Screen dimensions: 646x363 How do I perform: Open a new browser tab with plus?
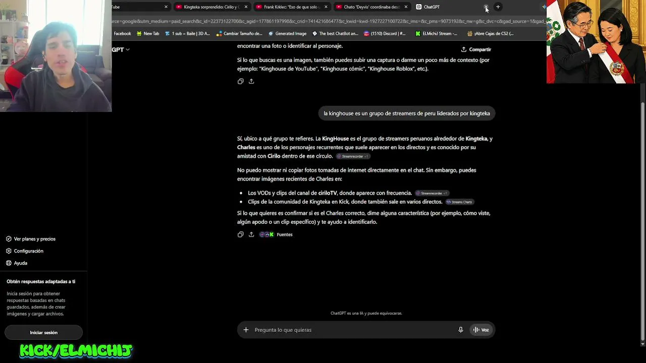tap(498, 7)
